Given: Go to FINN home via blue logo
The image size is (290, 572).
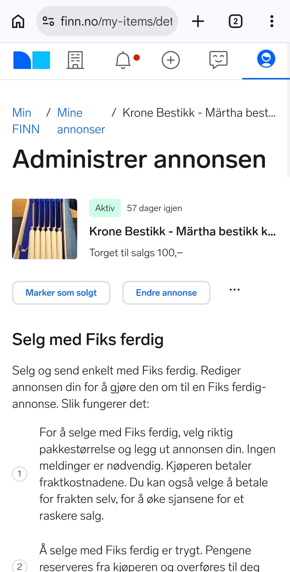Looking at the screenshot, I should tap(31, 60).
